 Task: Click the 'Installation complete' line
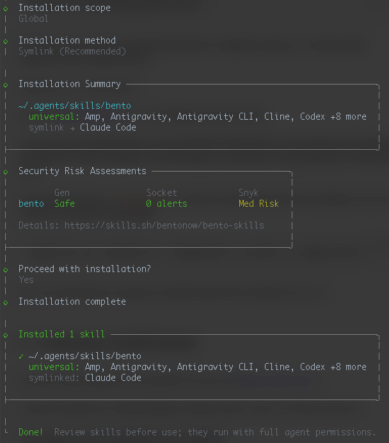pyautogui.click(x=72, y=302)
